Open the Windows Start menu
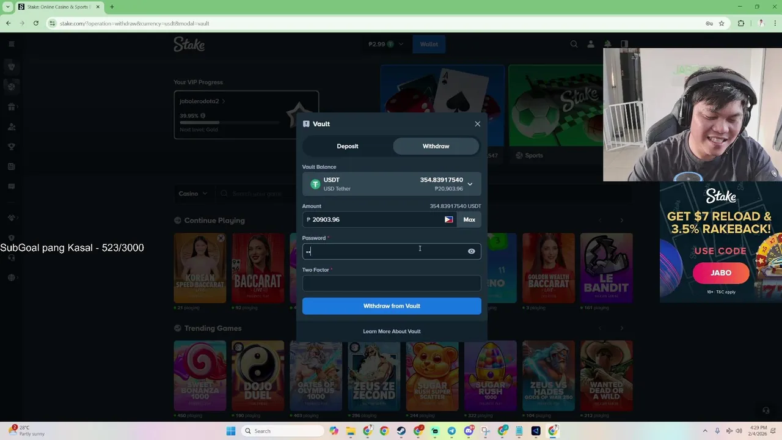Viewport: 782px width, 440px height. pyautogui.click(x=231, y=431)
